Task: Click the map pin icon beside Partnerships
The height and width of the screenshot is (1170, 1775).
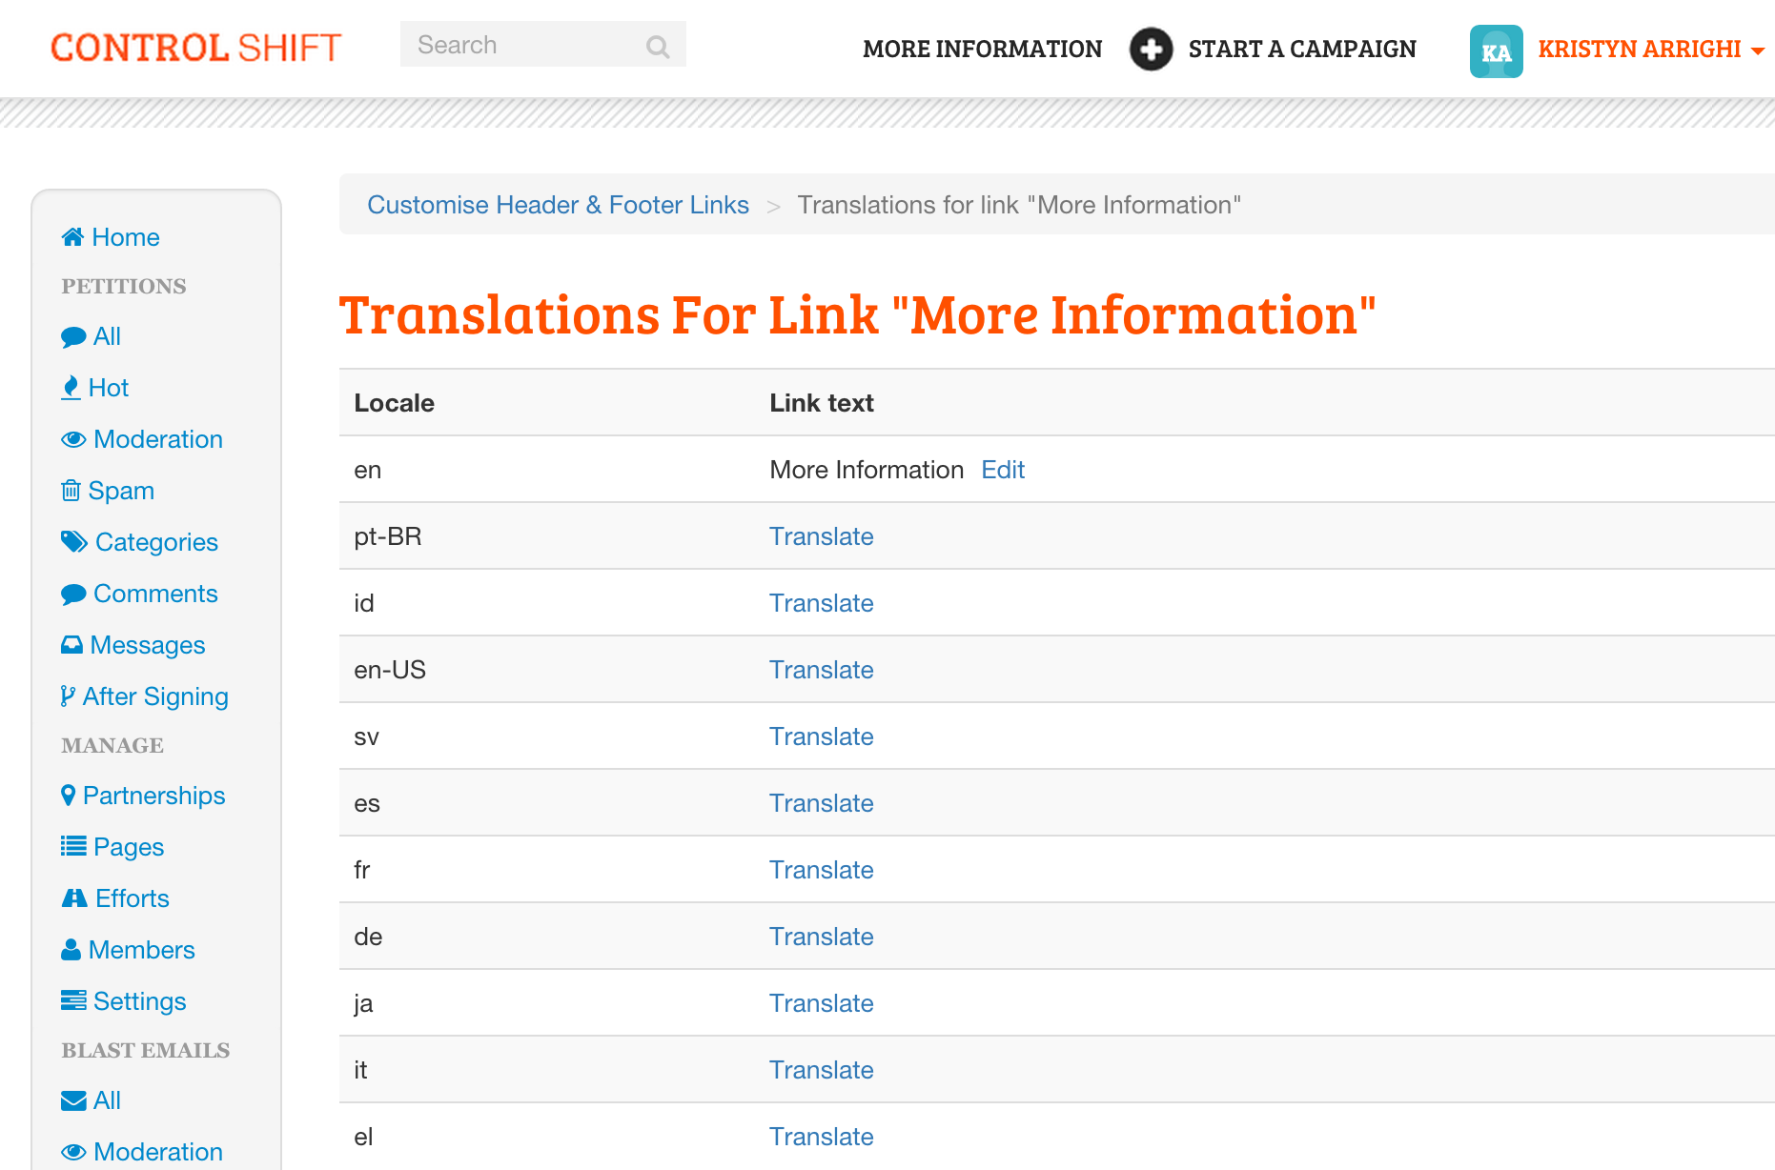Action: [x=68, y=796]
